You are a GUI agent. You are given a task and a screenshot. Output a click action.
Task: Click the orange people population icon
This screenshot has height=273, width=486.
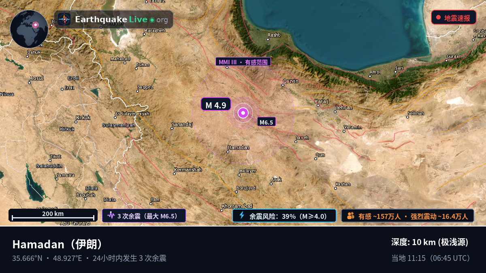pyautogui.click(x=350, y=216)
